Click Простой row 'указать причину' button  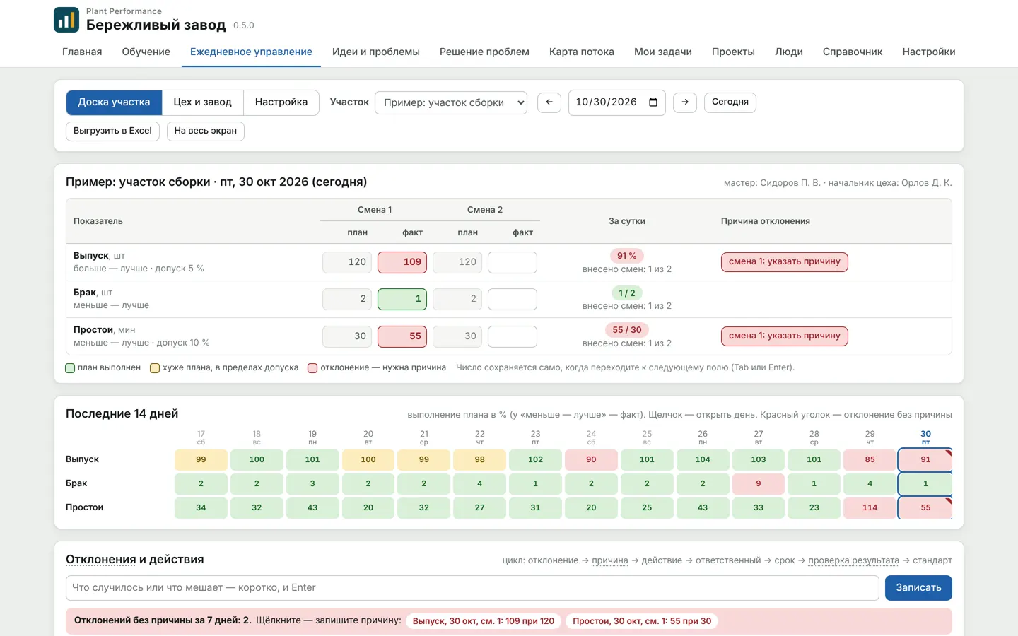785,336
